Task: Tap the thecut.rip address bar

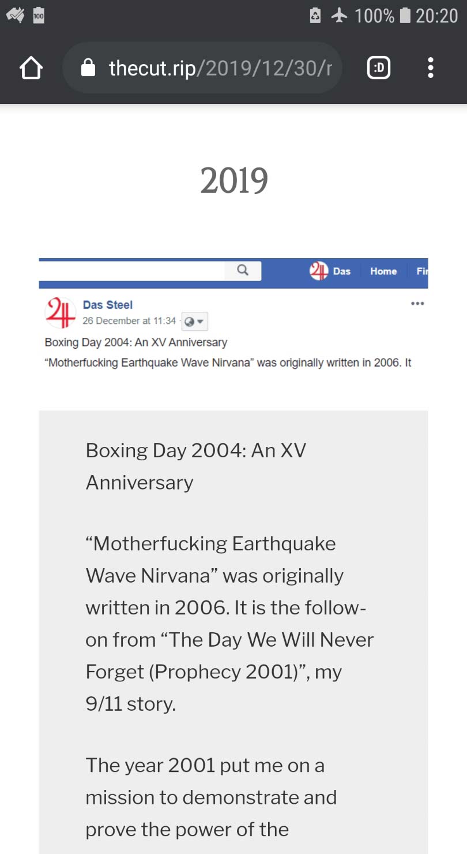Action: click(219, 69)
